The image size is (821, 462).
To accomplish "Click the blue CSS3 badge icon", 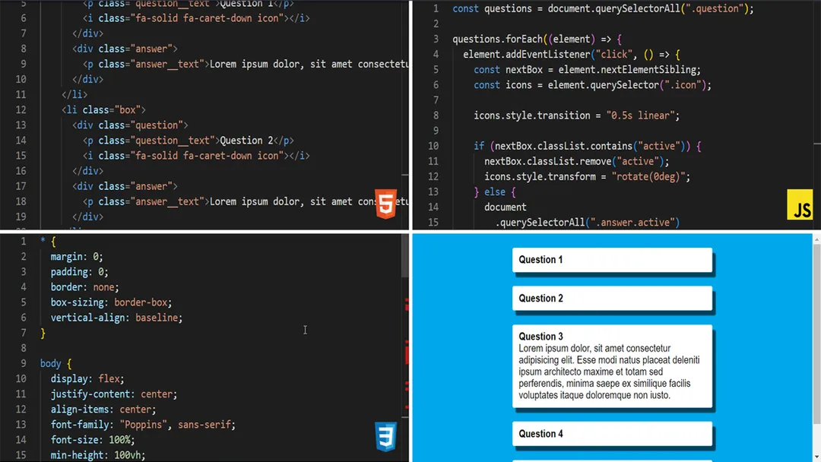I will pyautogui.click(x=386, y=437).
